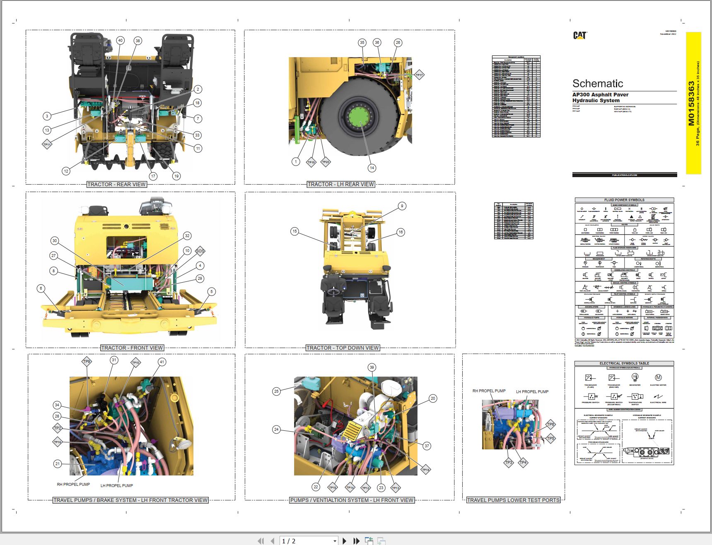Click the component locations table

(x=516, y=96)
